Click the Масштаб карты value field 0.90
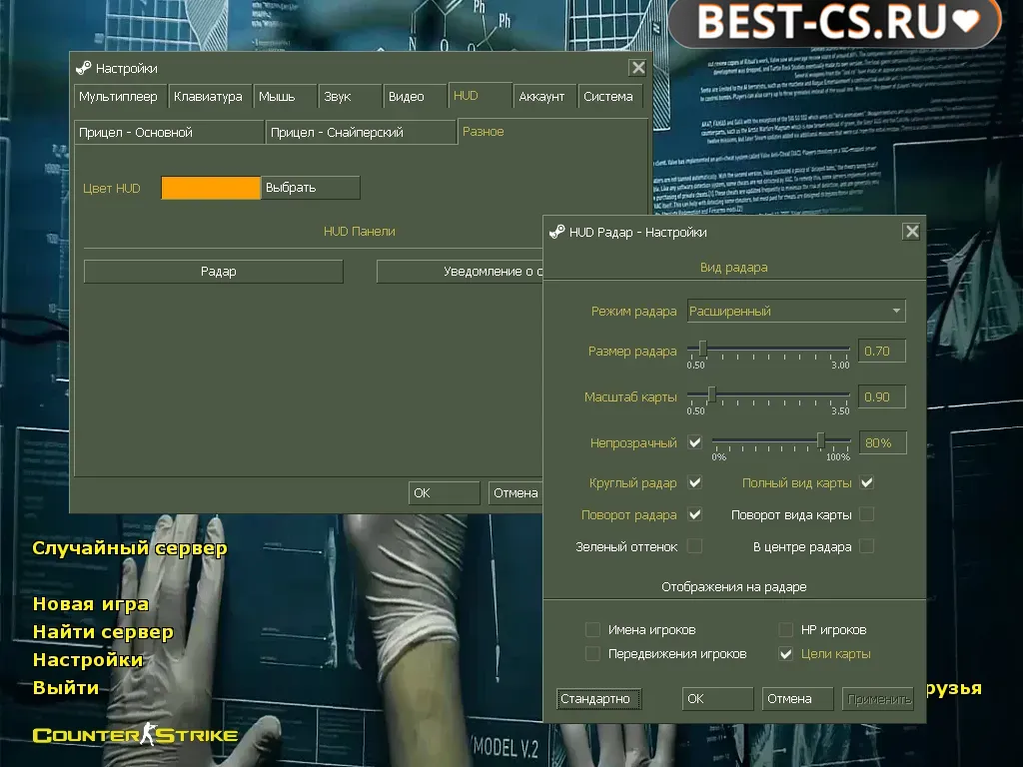 (882, 396)
